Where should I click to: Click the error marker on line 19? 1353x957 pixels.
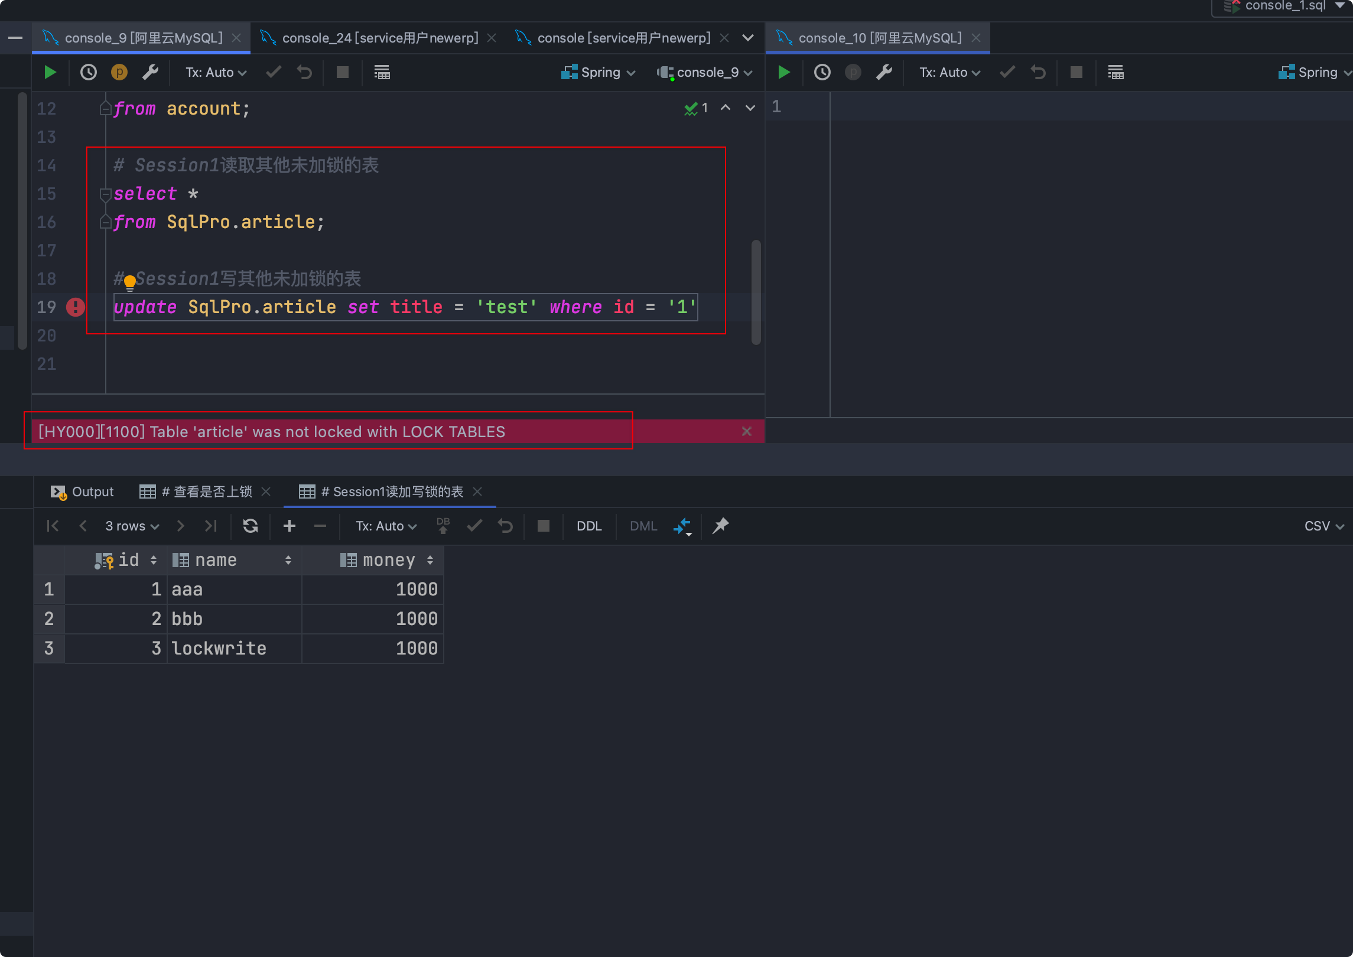76,307
